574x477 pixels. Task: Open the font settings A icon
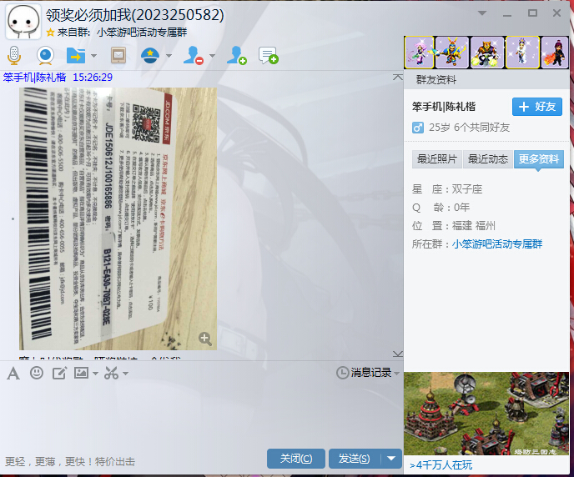pos(13,374)
